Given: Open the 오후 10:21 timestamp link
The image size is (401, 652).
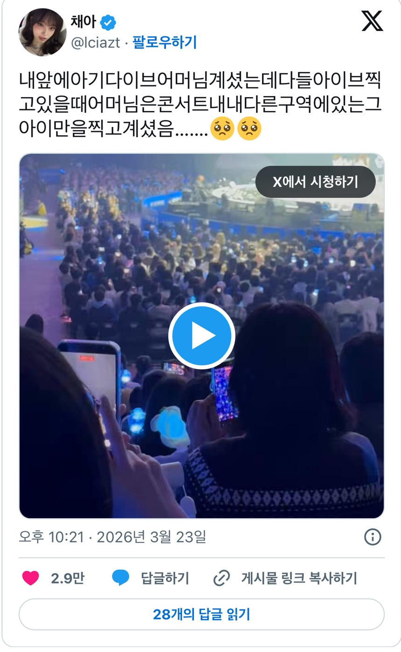Looking at the screenshot, I should coord(112,537).
